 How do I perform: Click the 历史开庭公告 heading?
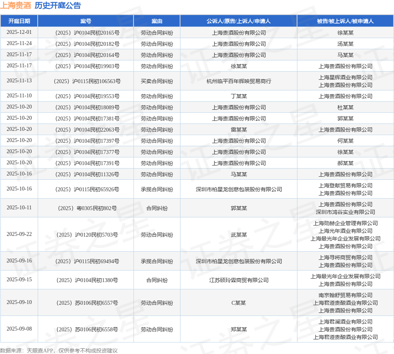pos(58,5)
